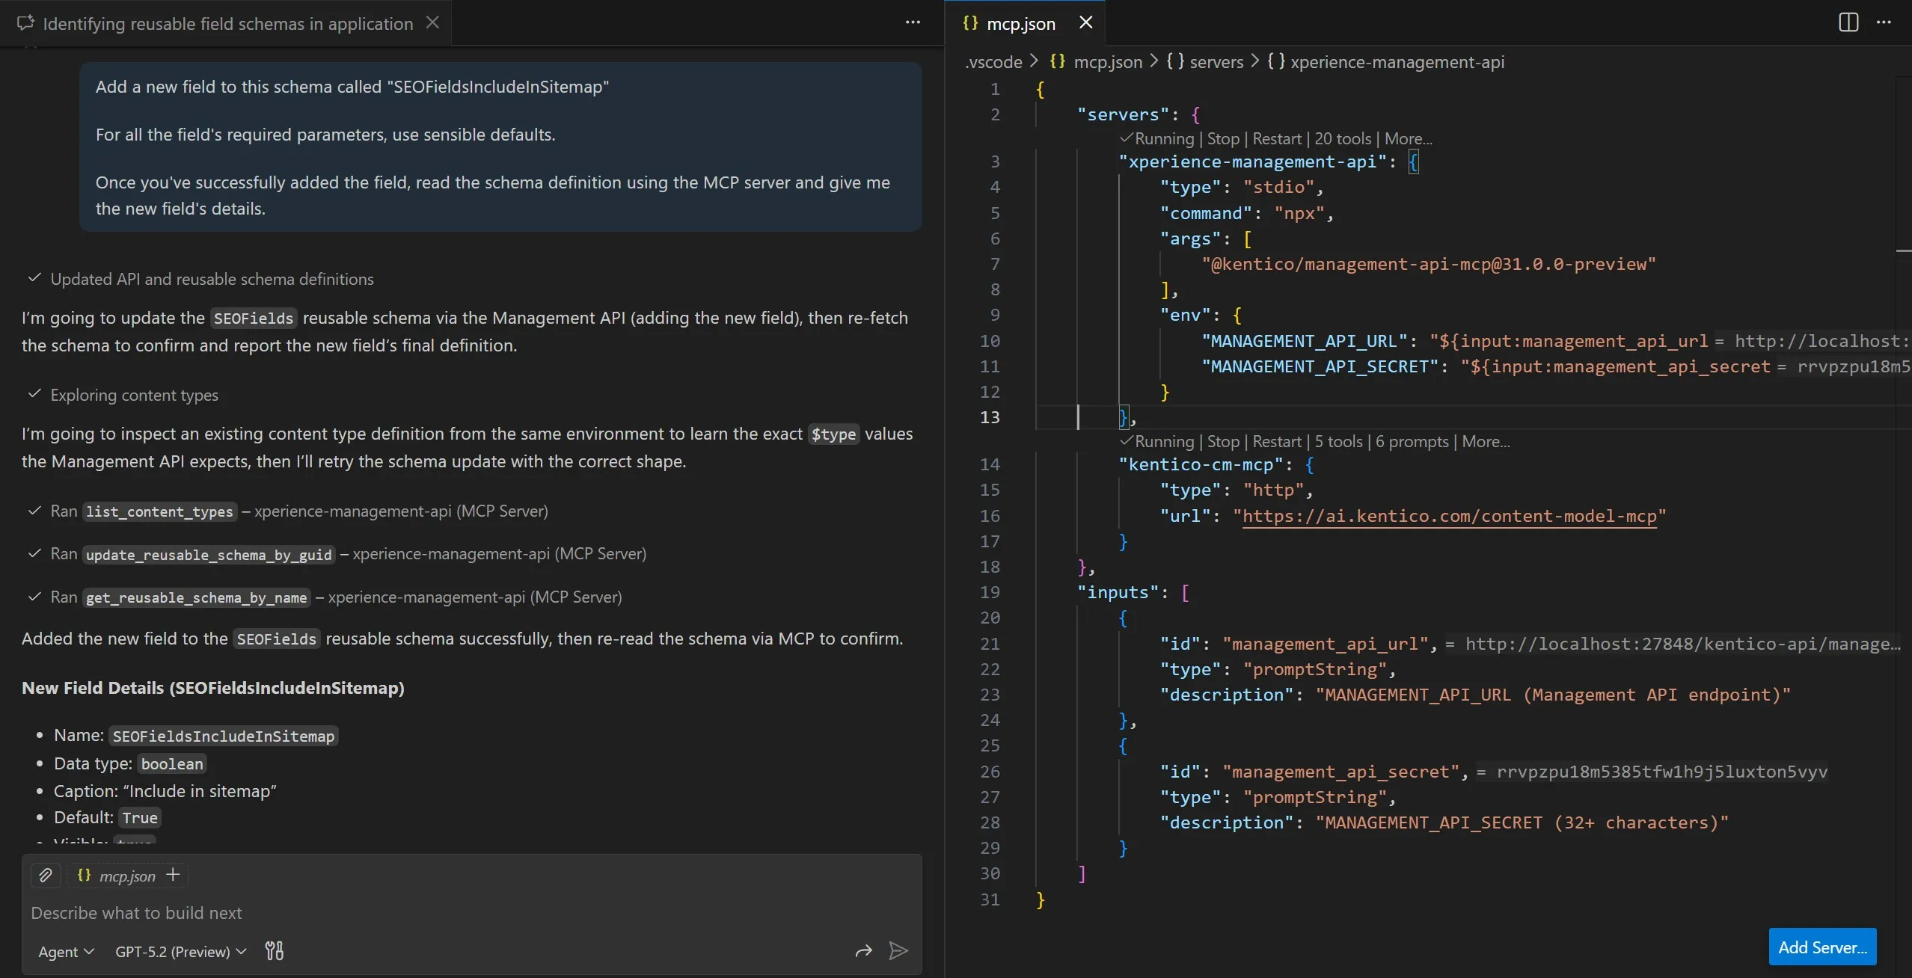Click the attach context paperclip icon
1912x978 pixels.
click(46, 875)
